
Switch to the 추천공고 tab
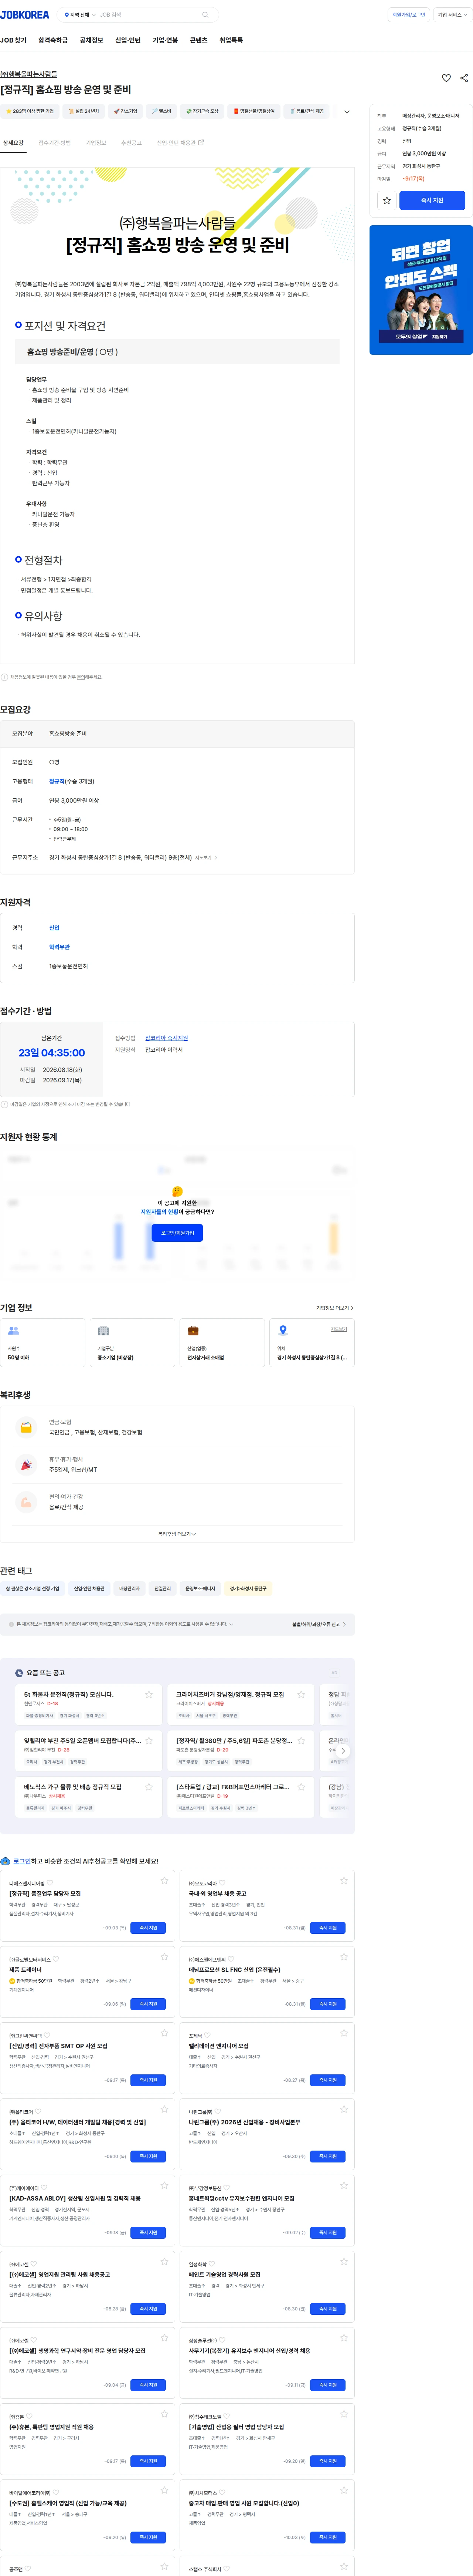coord(132,143)
